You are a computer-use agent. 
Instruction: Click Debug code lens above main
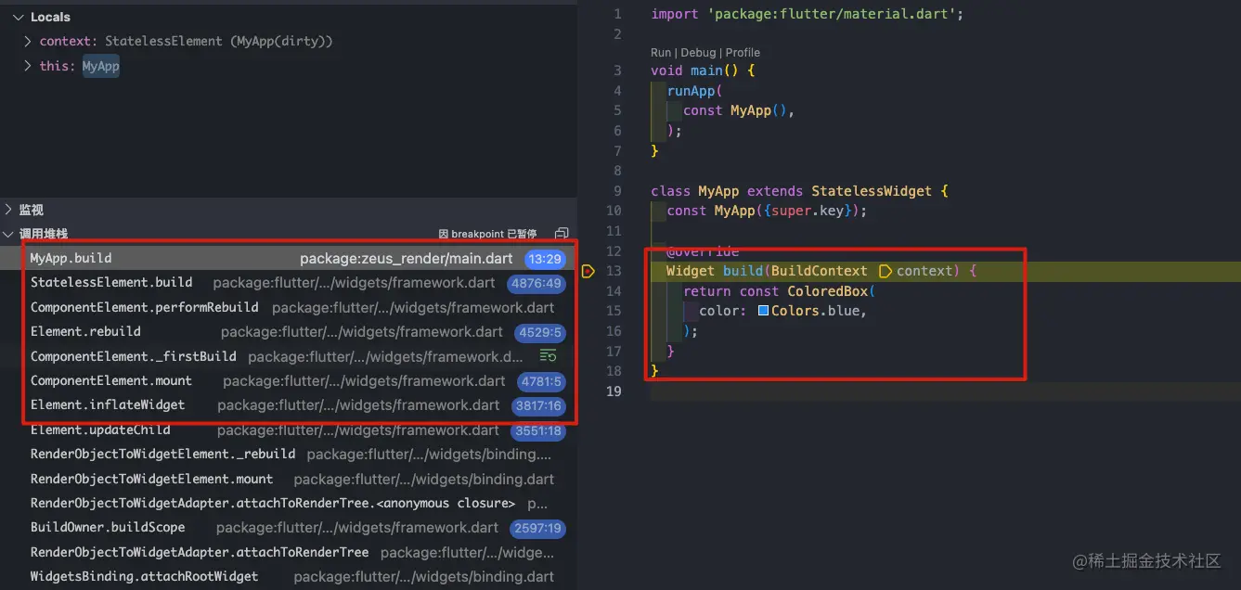[x=699, y=53]
